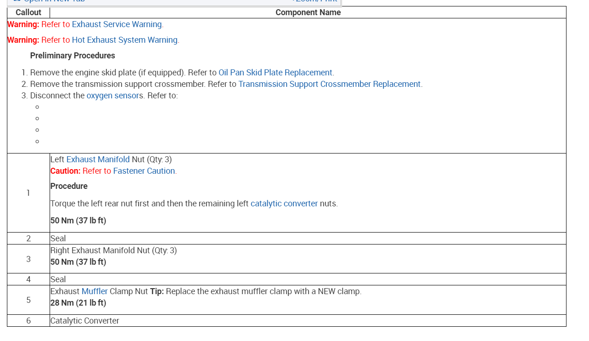The width and height of the screenshot is (589, 341).
Task: Click the 28 Nm (21 lb ft) torque value
Action: tap(78, 303)
